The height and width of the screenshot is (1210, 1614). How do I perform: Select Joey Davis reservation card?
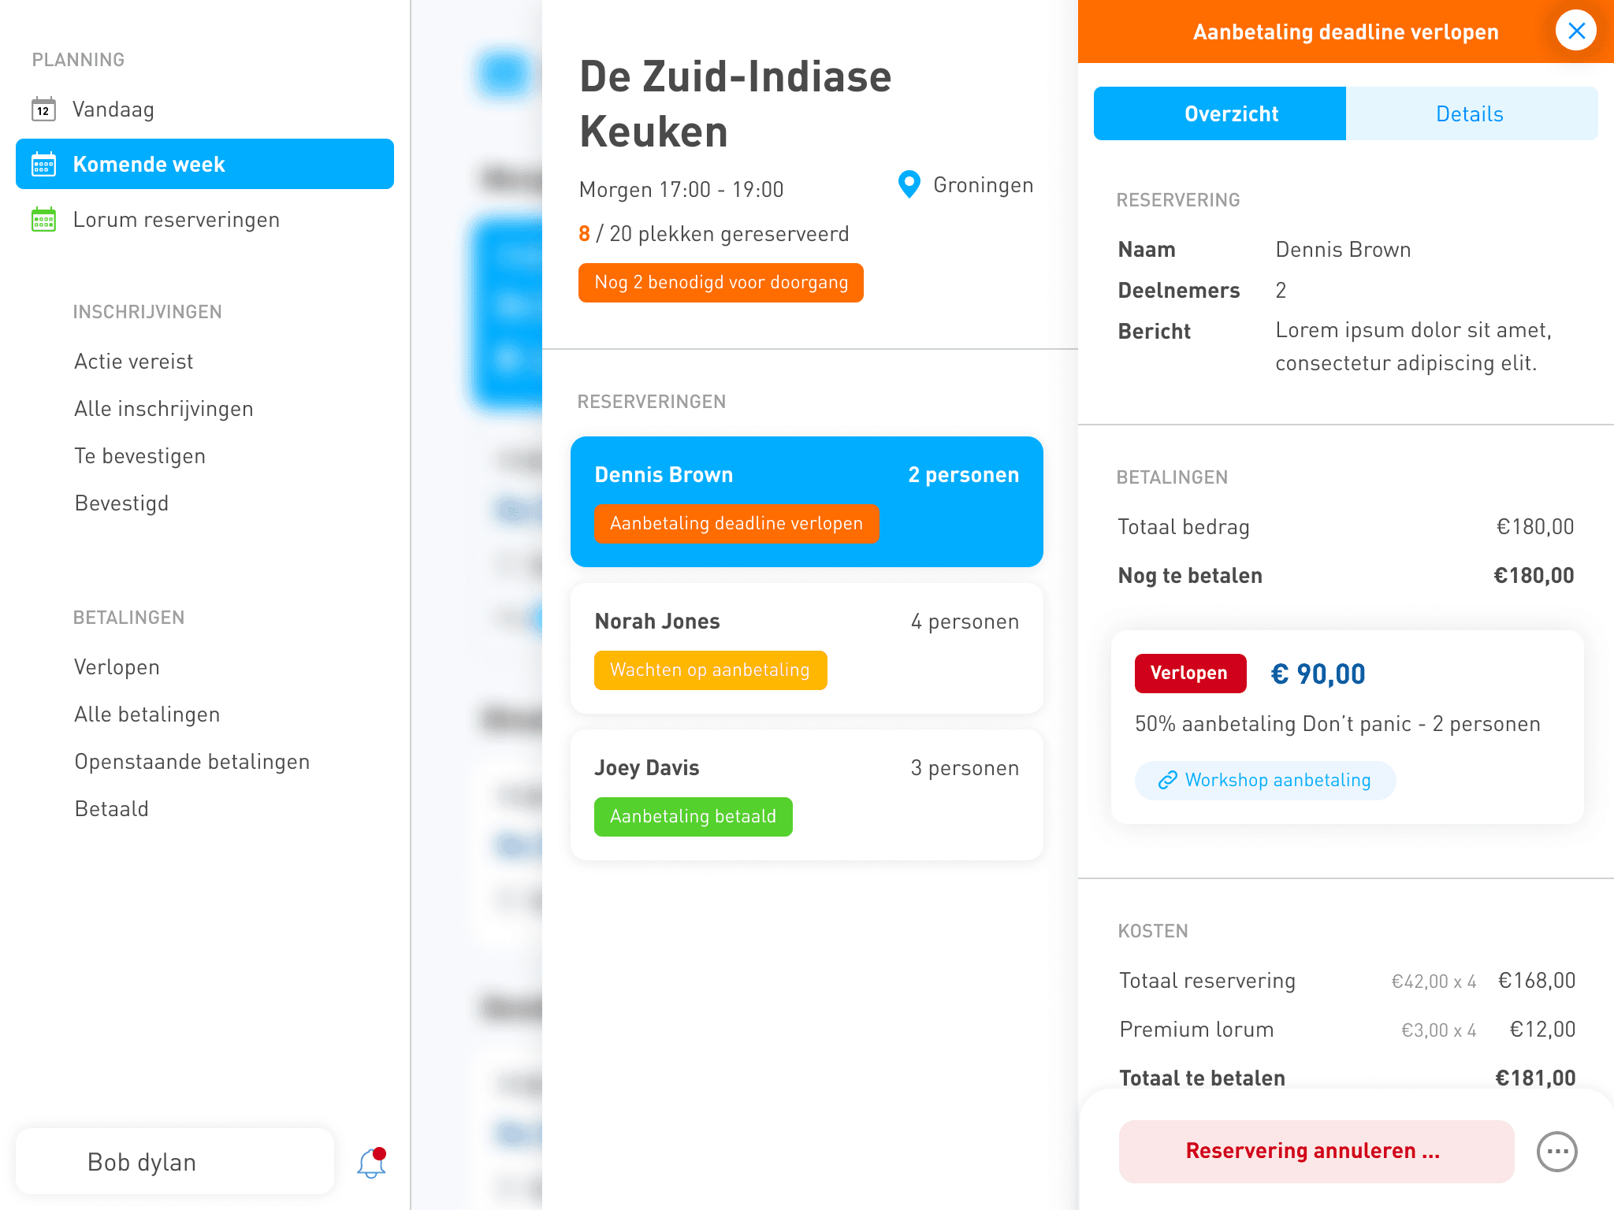[x=807, y=795]
